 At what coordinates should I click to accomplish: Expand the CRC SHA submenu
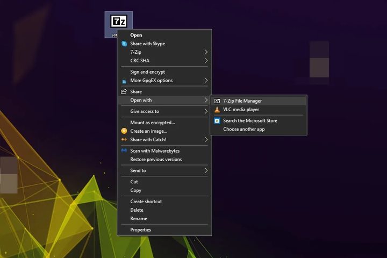click(206, 61)
